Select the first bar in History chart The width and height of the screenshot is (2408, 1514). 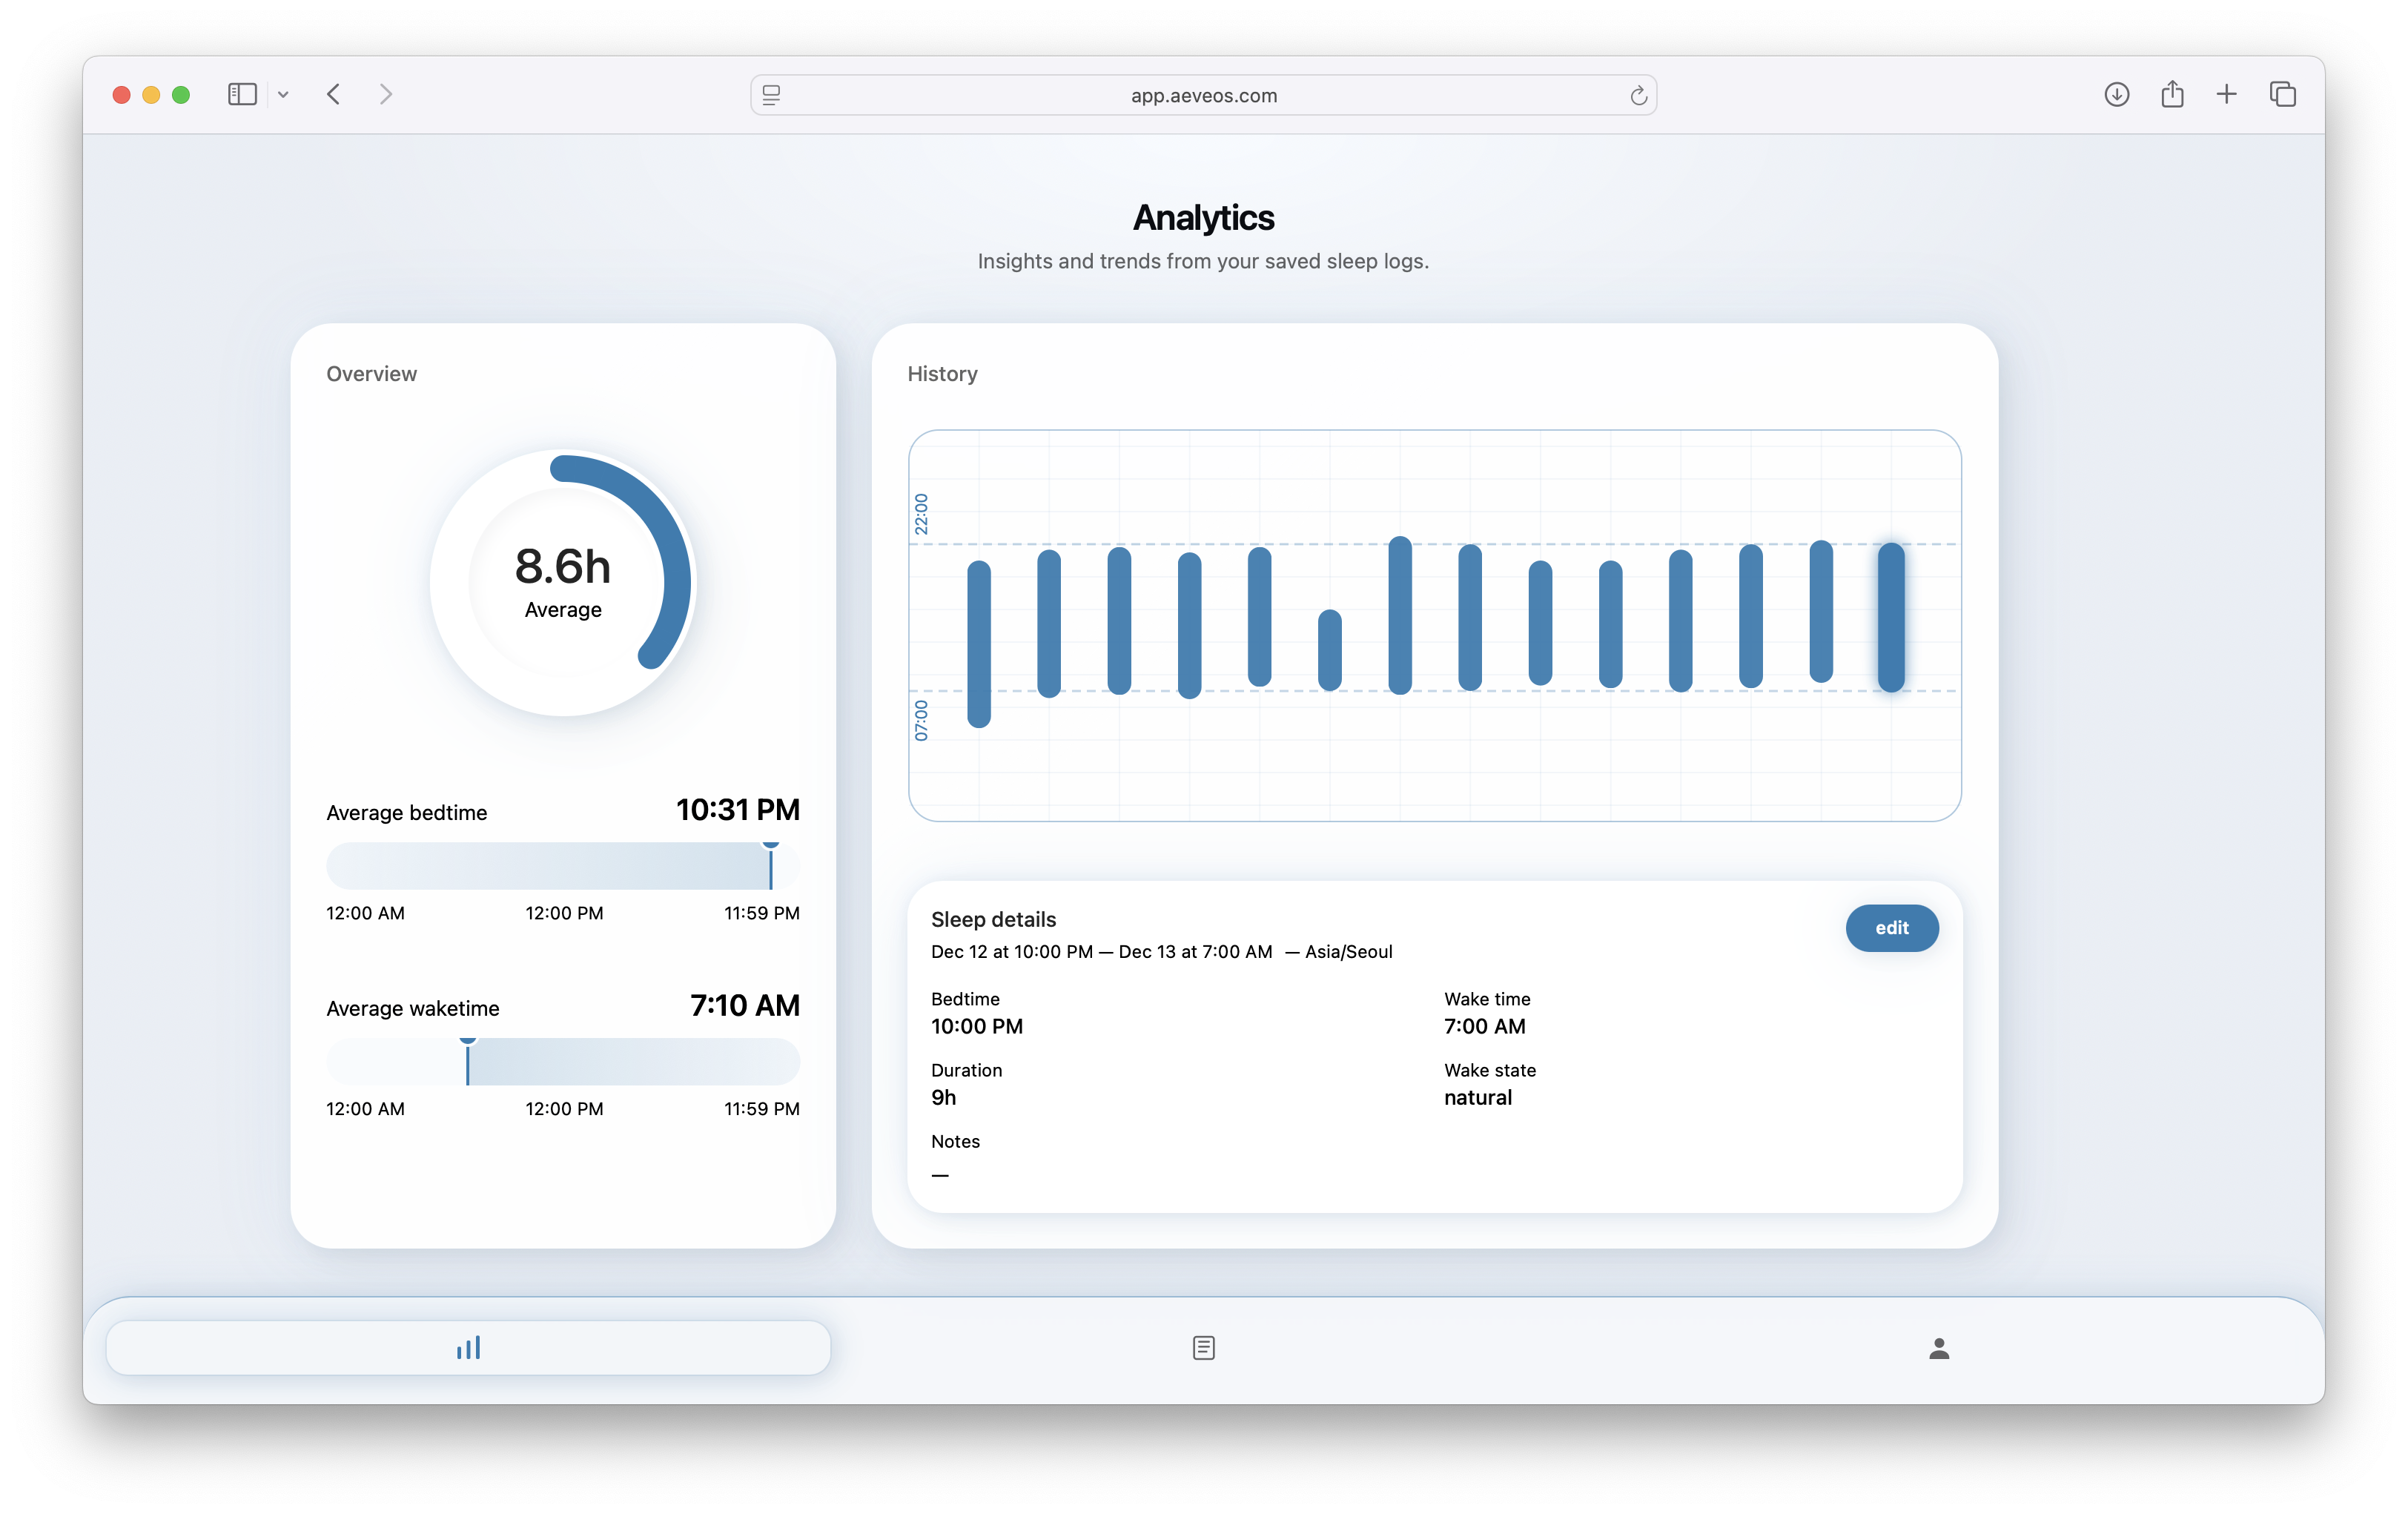click(x=978, y=643)
